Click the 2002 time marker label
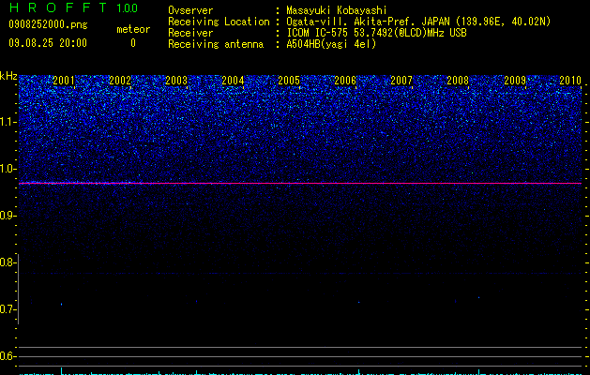 pyautogui.click(x=120, y=80)
